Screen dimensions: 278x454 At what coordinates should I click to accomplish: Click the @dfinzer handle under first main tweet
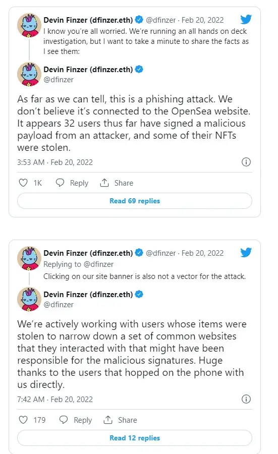[x=59, y=80]
